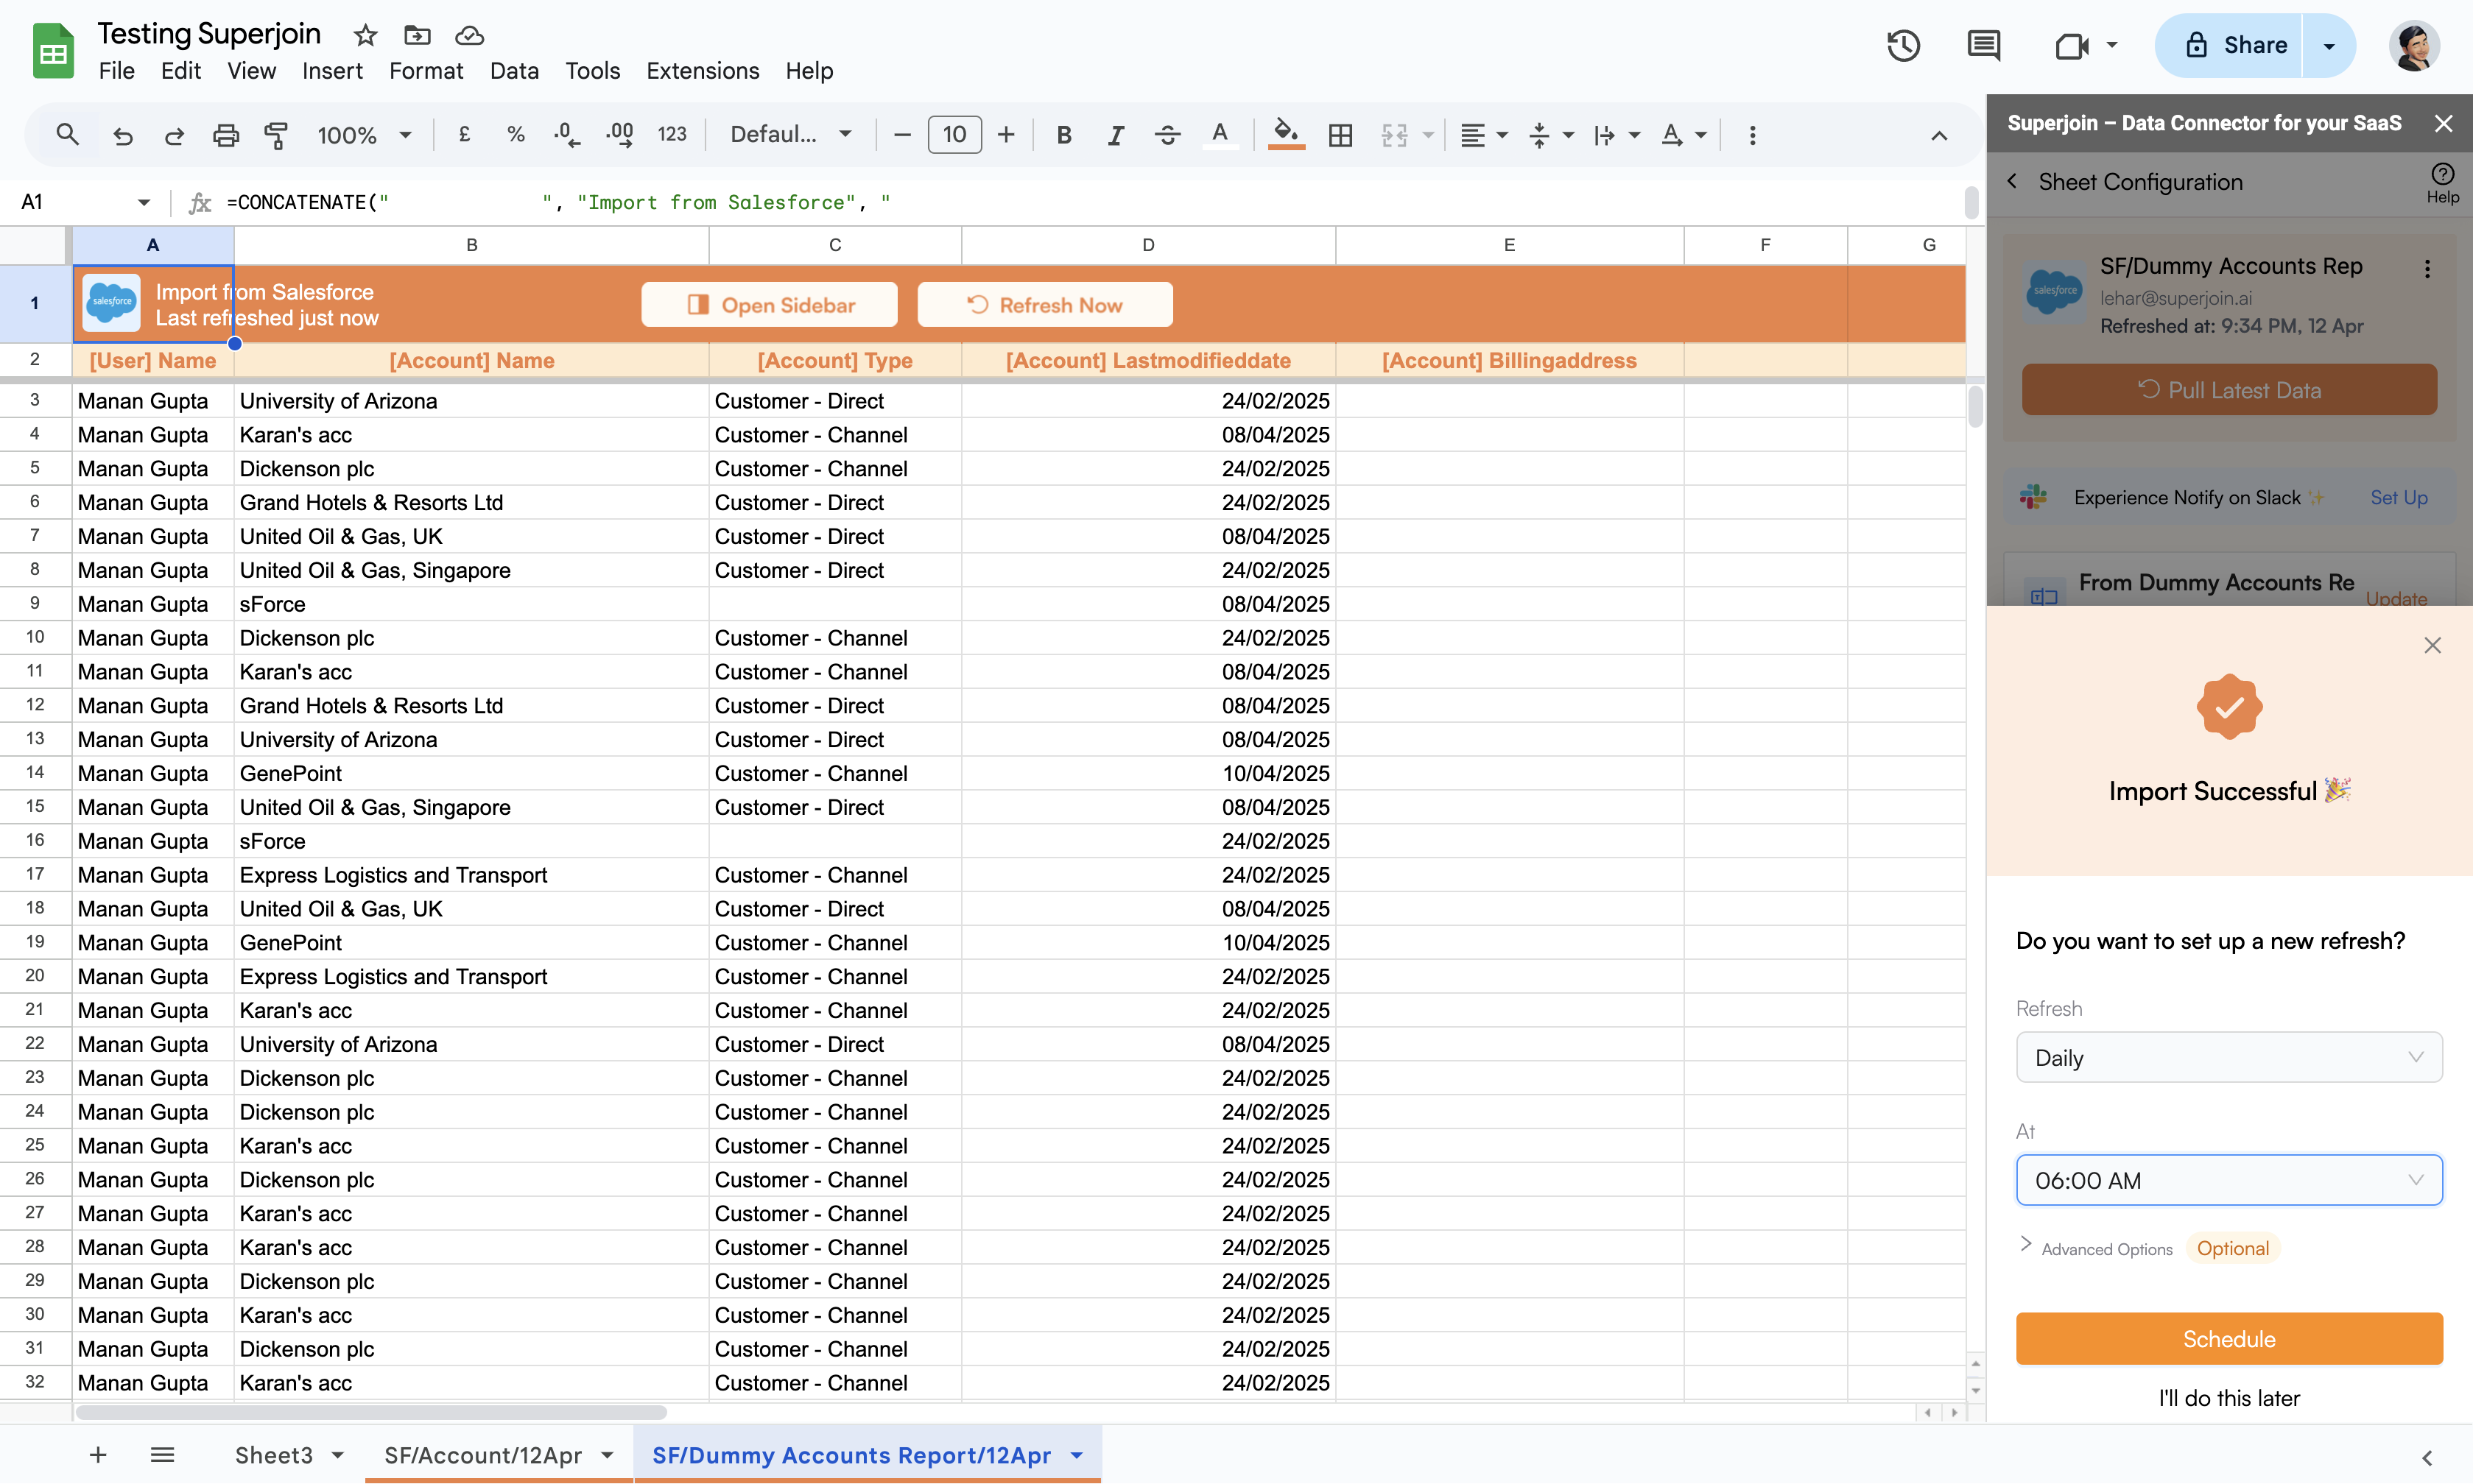
Task: Open the 06:00 AM time dropdown
Action: [2228, 1180]
